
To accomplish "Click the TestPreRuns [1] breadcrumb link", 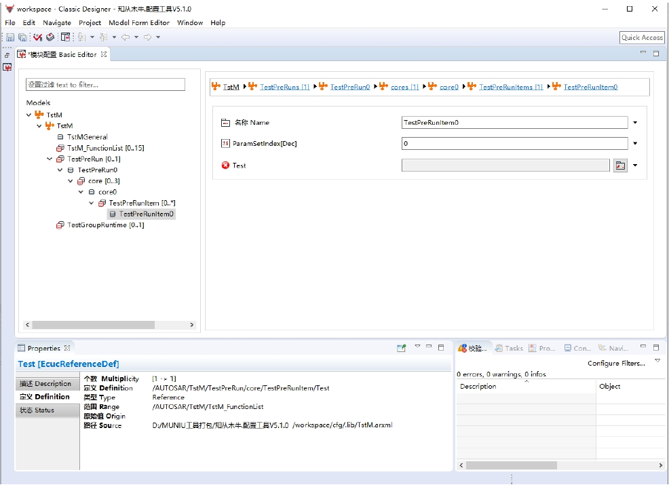I will 284,87.
